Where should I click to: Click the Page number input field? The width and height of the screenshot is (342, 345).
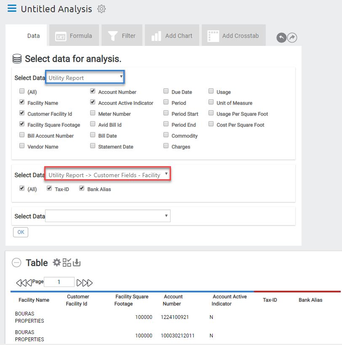click(x=59, y=282)
